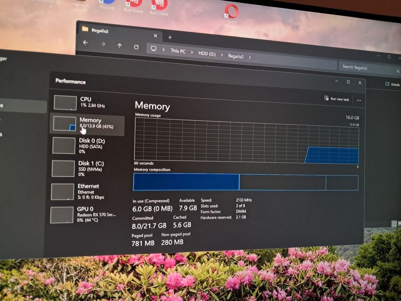
Task: Open Ethernet performance view
Action: tap(86, 191)
